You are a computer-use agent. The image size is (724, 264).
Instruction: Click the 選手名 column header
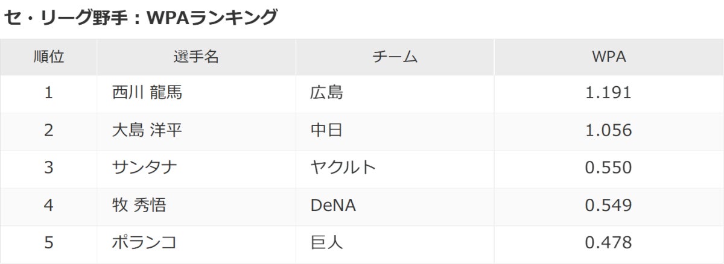click(x=196, y=57)
